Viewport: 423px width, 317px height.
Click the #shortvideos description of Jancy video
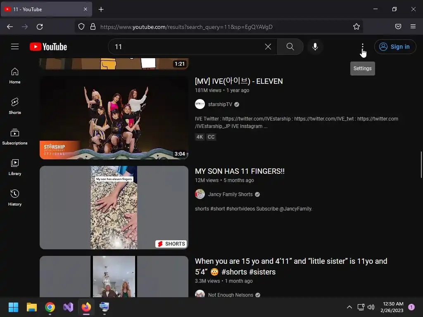pyautogui.click(x=254, y=209)
